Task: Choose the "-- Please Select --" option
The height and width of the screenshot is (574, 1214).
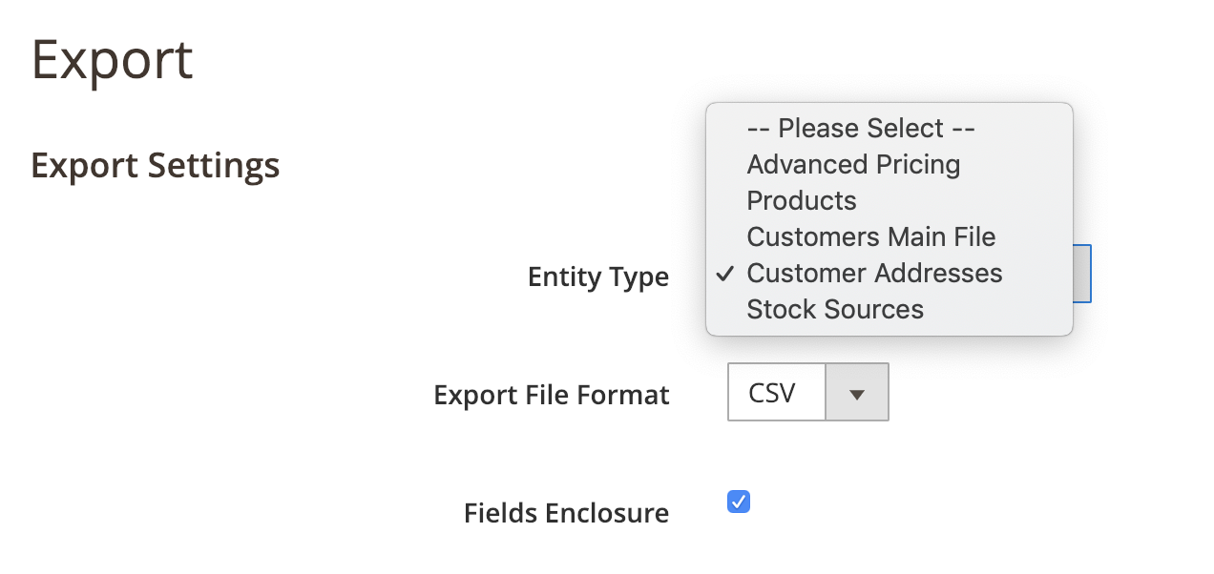Action: pyautogui.click(x=860, y=129)
